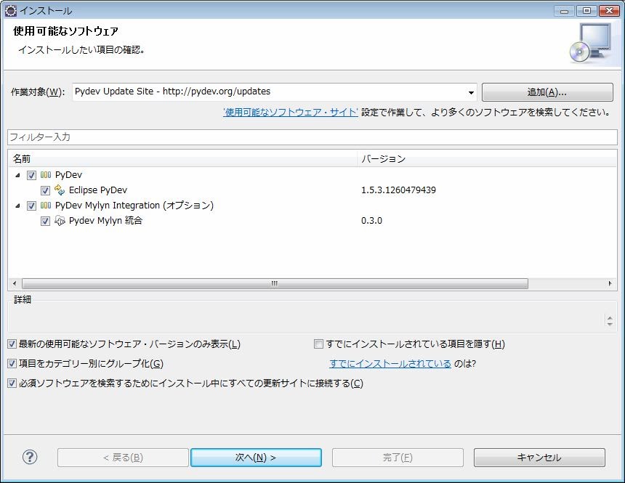Click the horizontal scrollbar in software list
The width and height of the screenshot is (625, 483).
(x=275, y=284)
